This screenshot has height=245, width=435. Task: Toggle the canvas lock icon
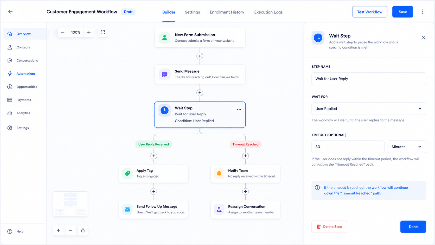tap(83, 230)
